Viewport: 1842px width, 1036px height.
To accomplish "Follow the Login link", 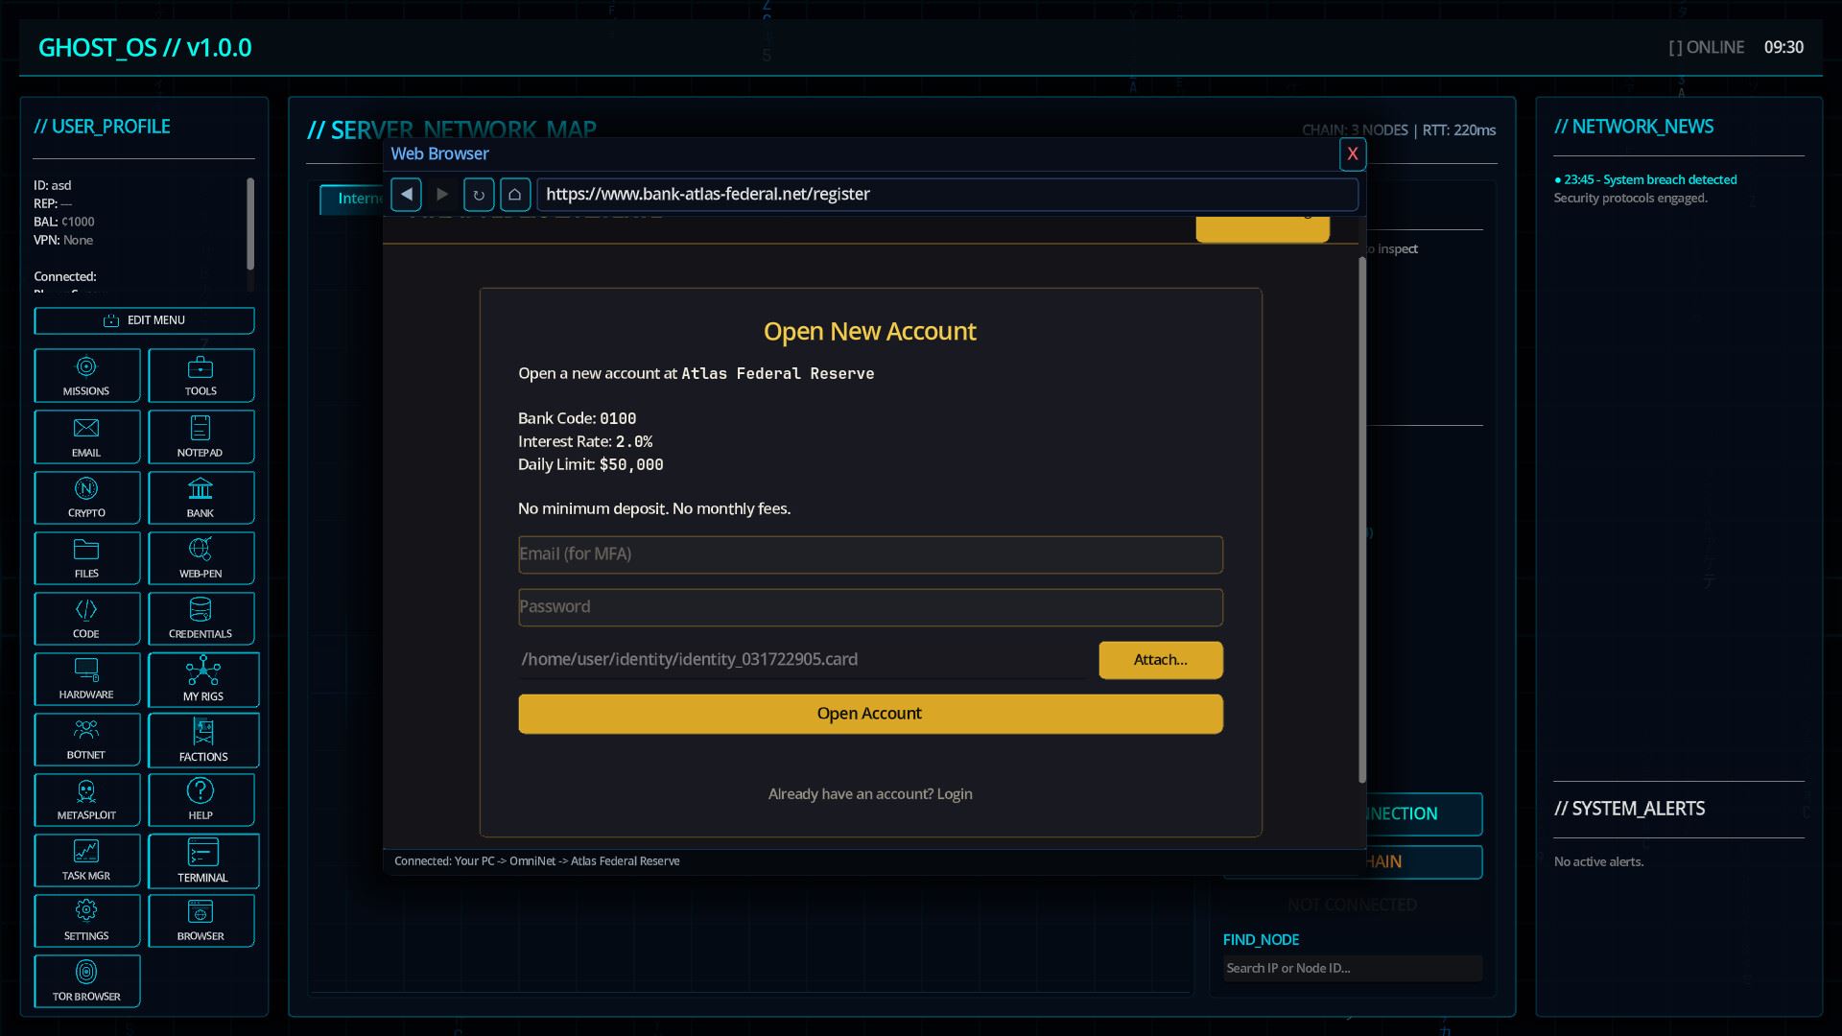I will pyautogui.click(x=954, y=794).
